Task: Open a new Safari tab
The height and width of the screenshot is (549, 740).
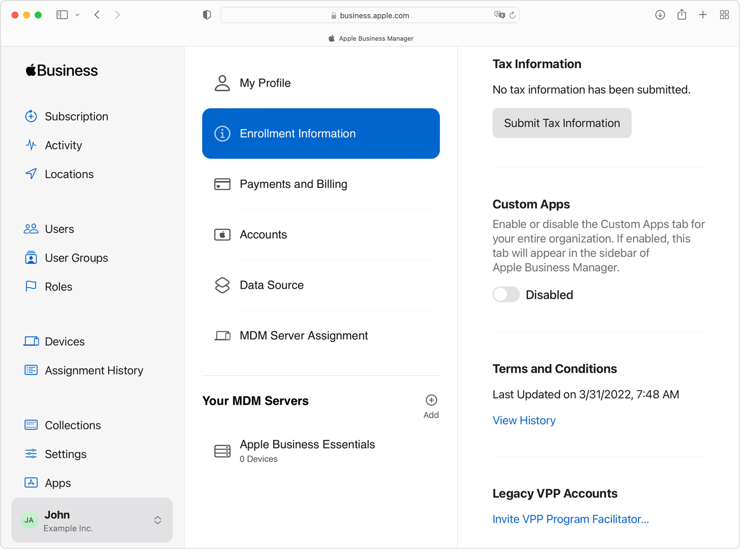Action: 703,15
